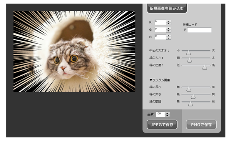Focus the 画質 quality value field
The width and height of the screenshot is (231, 141).
(160, 114)
